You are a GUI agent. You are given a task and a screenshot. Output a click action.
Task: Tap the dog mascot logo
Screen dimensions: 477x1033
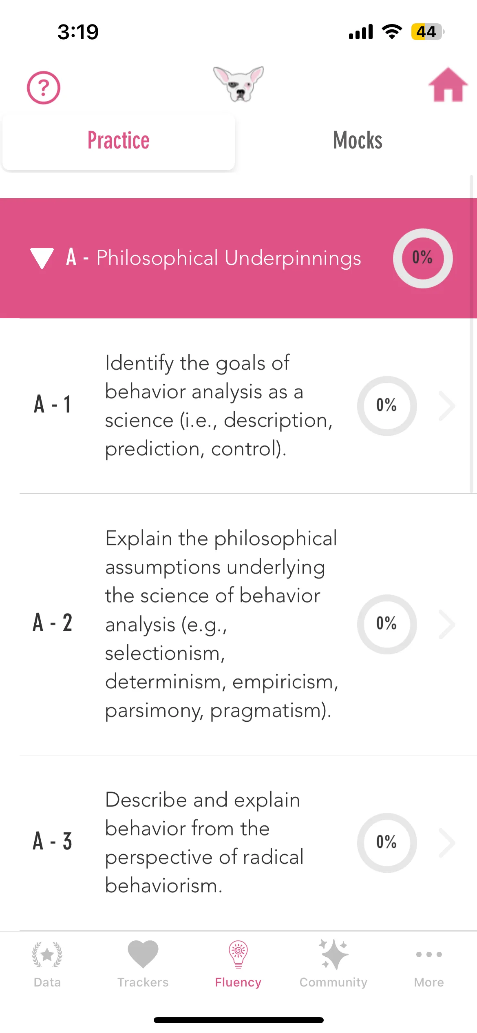pyautogui.click(x=238, y=84)
